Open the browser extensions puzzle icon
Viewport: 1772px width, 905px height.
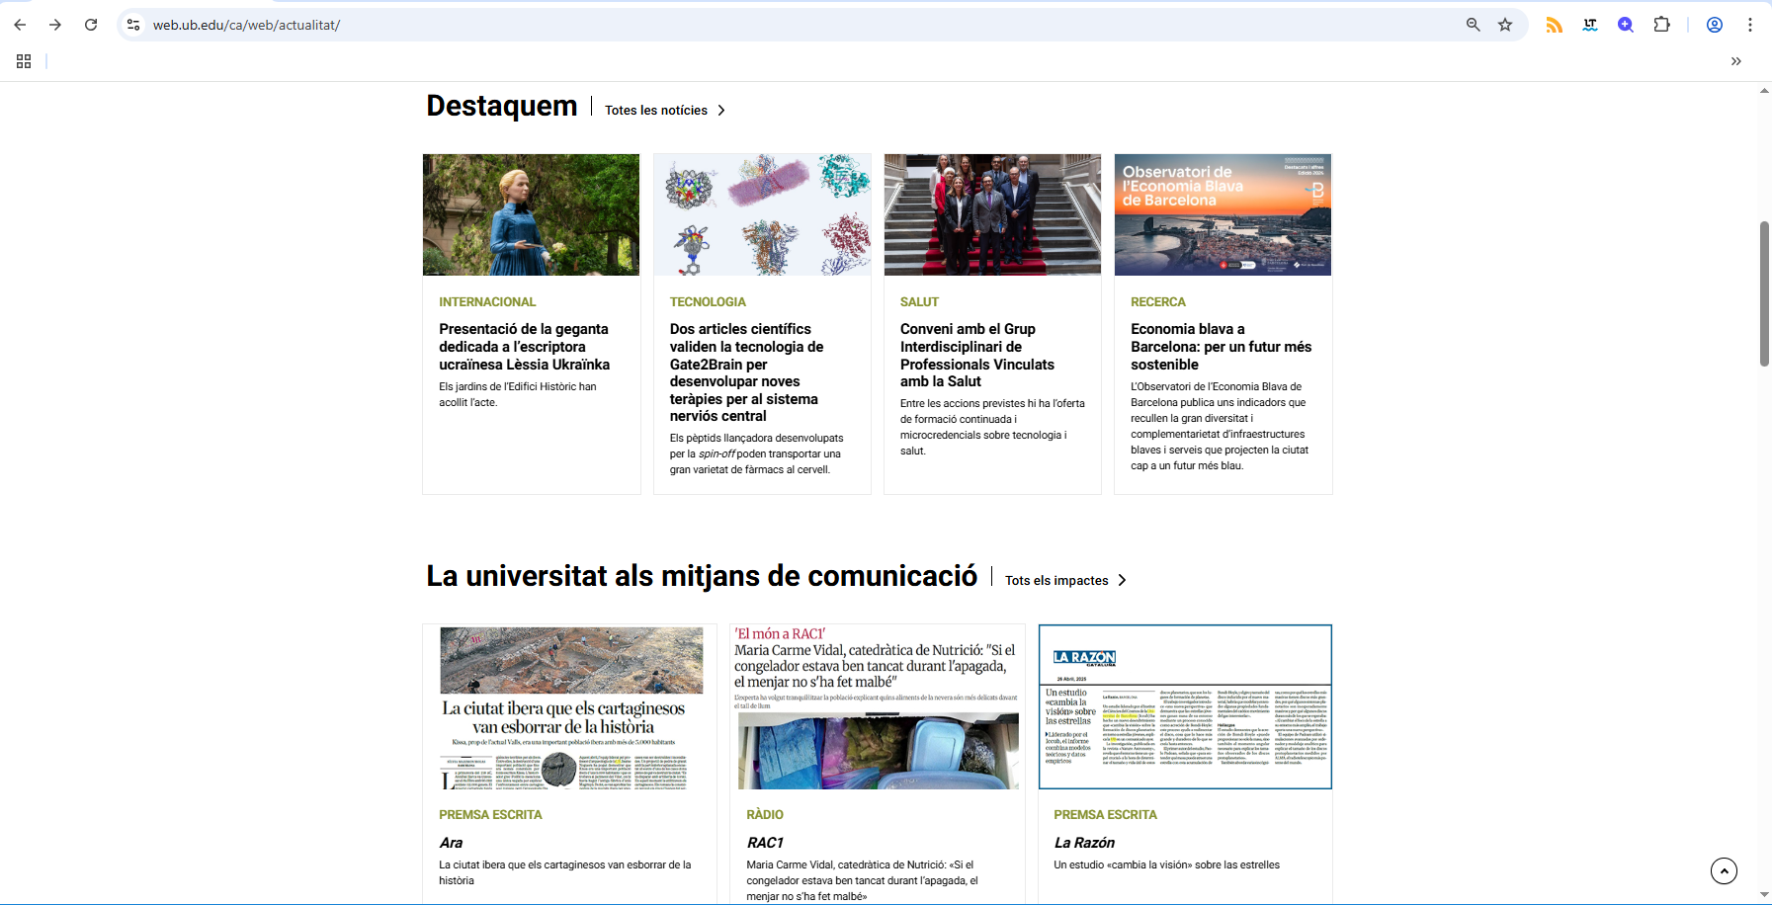[1662, 25]
